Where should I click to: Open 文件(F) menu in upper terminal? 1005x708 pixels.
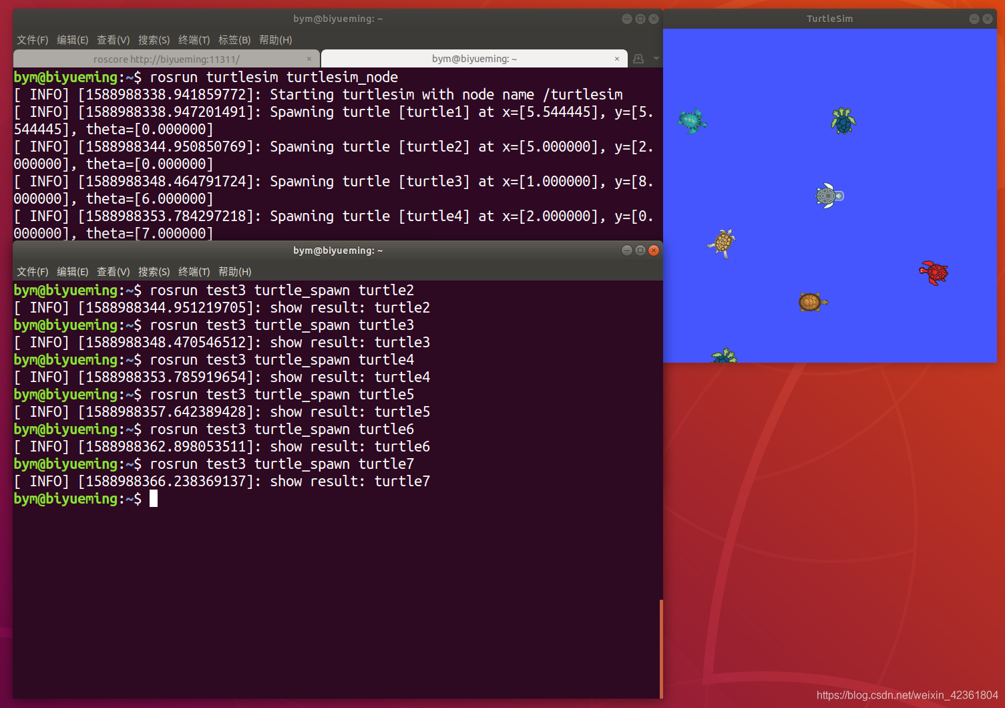pyautogui.click(x=32, y=40)
